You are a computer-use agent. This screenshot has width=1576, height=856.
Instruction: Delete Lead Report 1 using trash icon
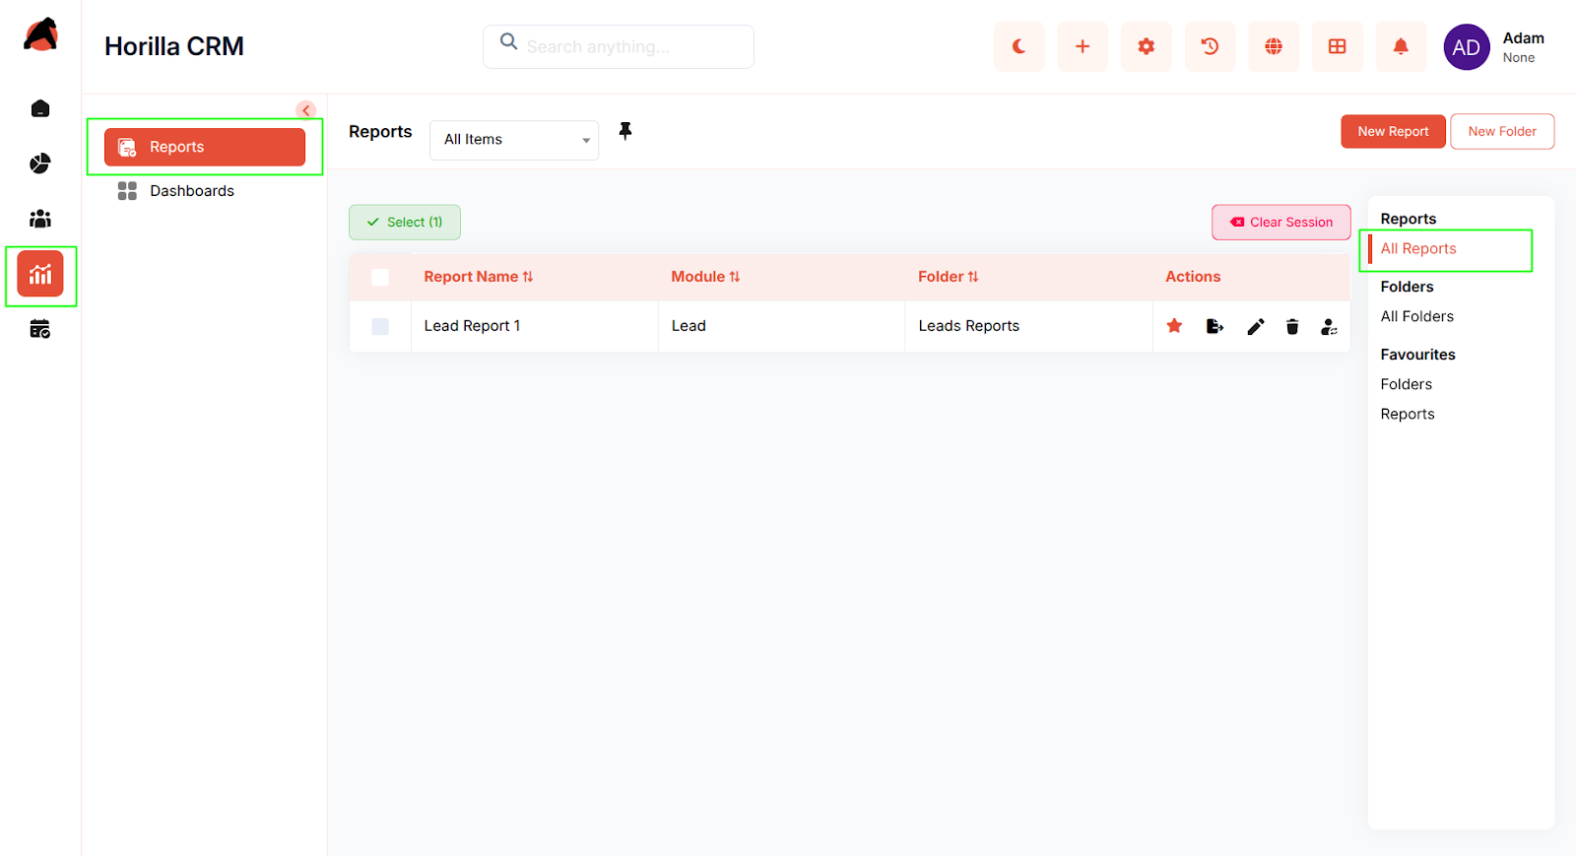1292,326
